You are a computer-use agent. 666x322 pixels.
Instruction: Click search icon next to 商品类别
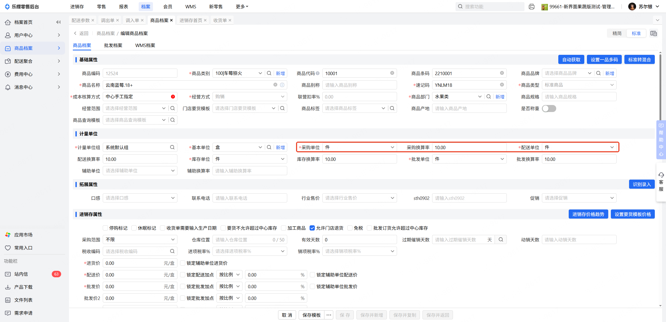[269, 73]
